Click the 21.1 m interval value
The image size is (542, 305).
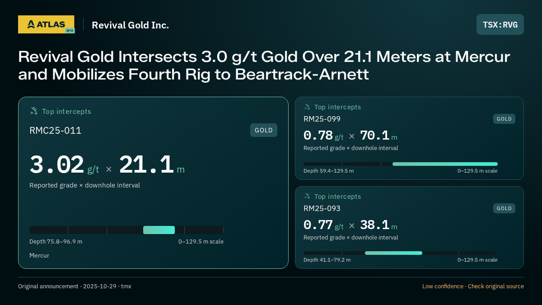pos(152,165)
